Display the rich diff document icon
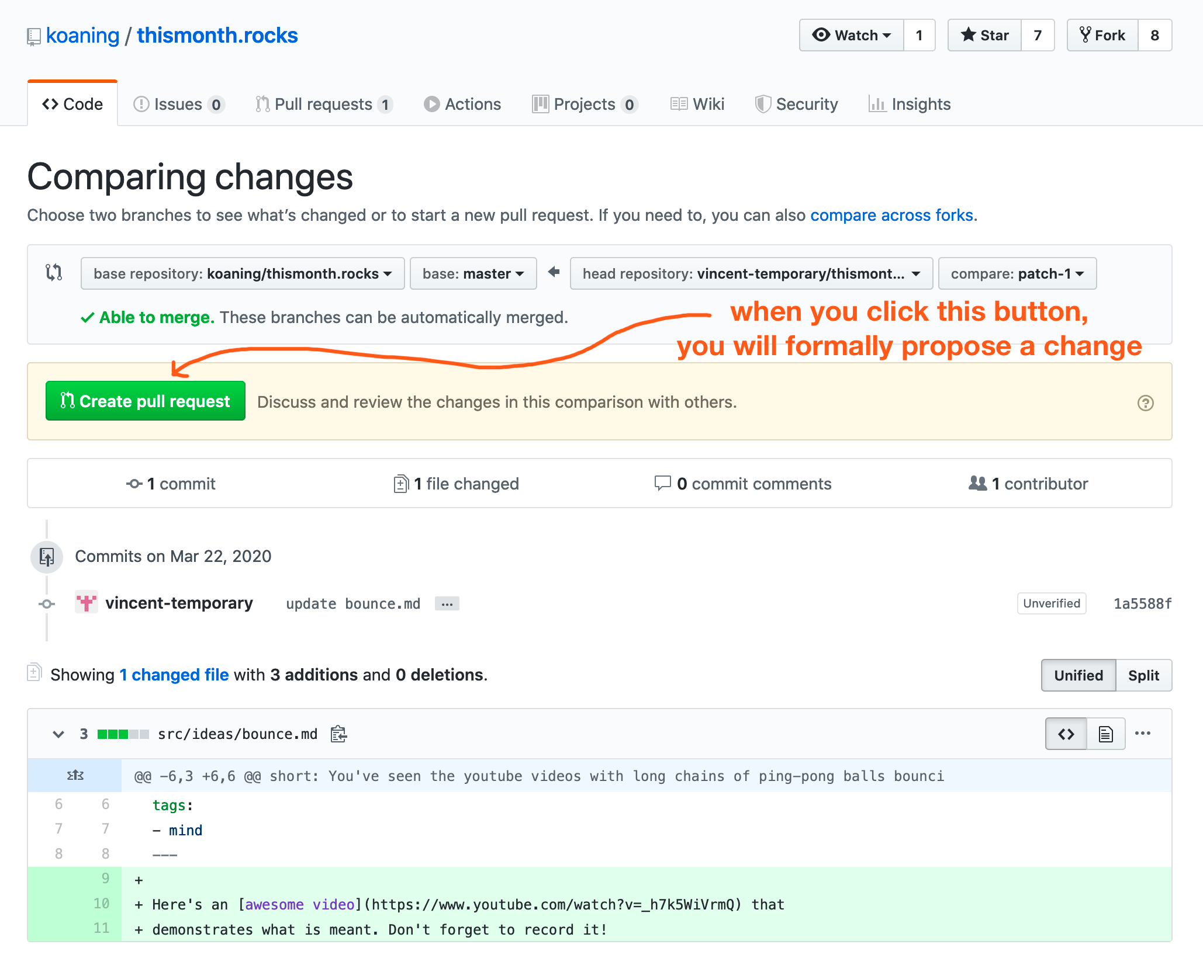 (1105, 734)
